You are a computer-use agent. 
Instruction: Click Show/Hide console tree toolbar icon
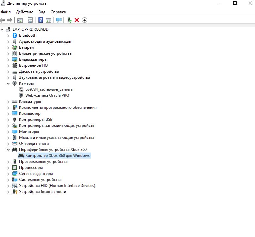[20, 20]
